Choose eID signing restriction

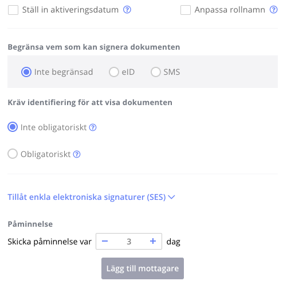114,72
